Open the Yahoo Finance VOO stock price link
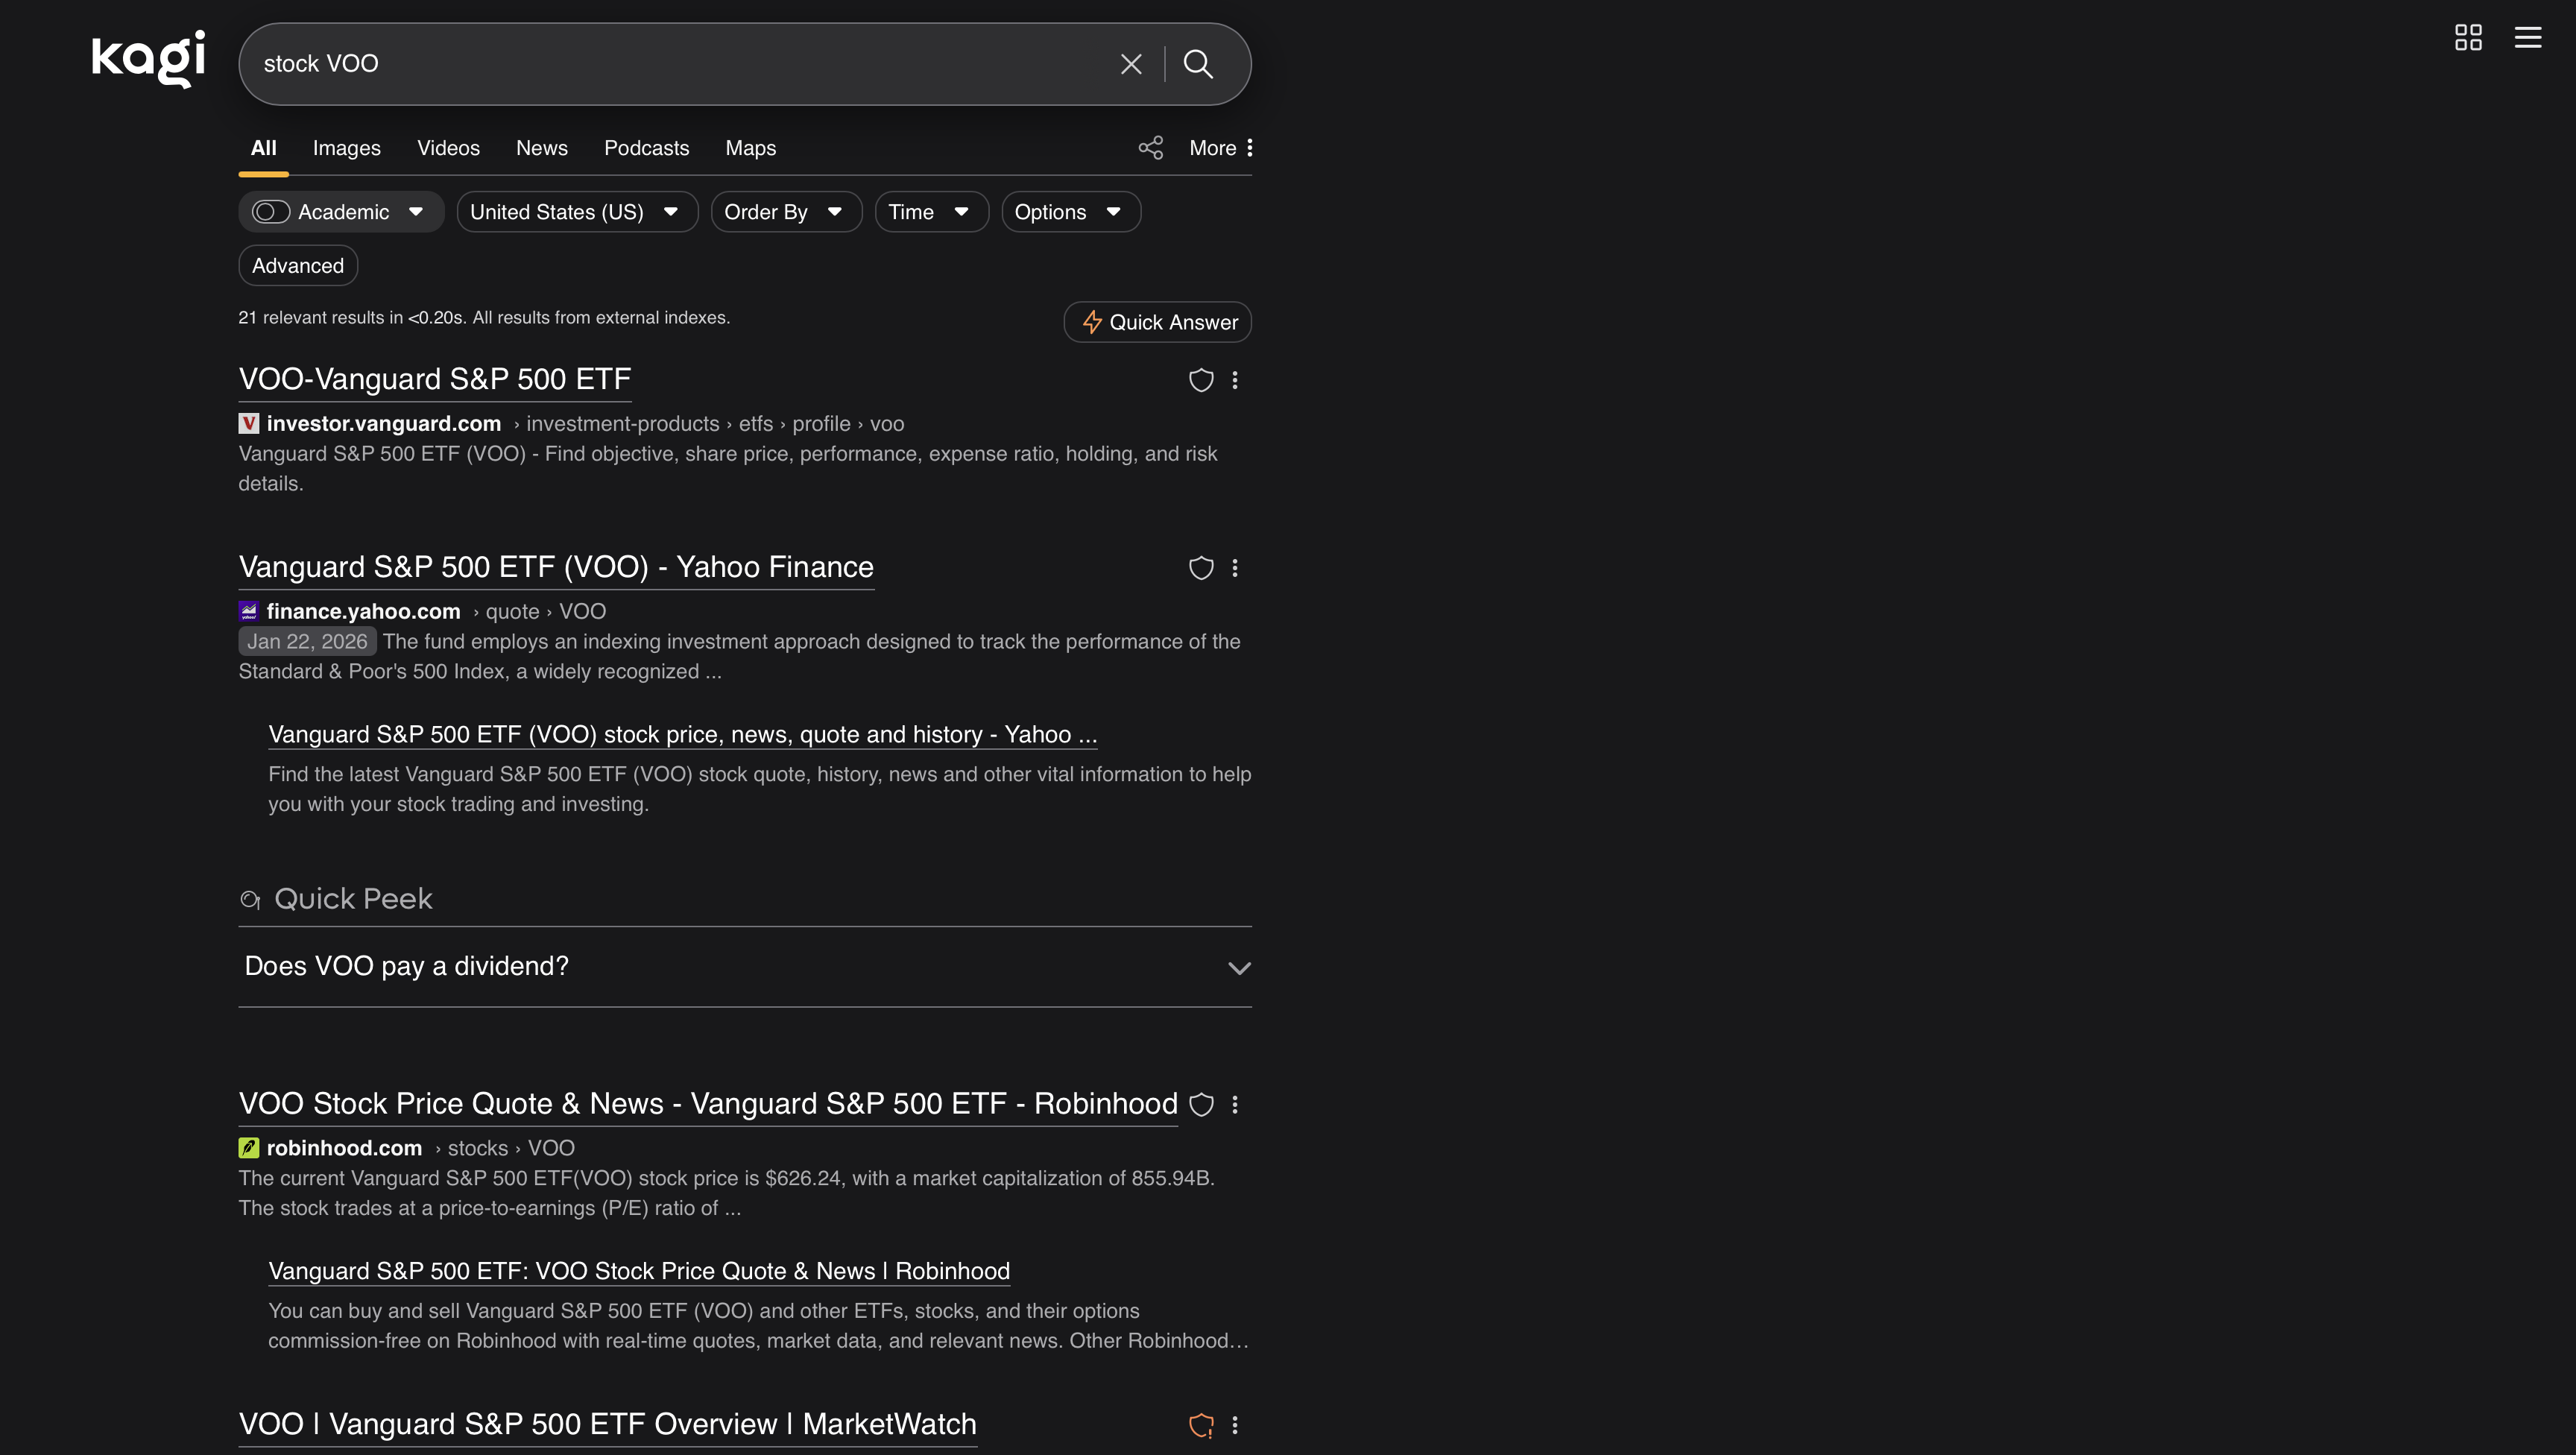This screenshot has height=1455, width=2576. tap(684, 734)
